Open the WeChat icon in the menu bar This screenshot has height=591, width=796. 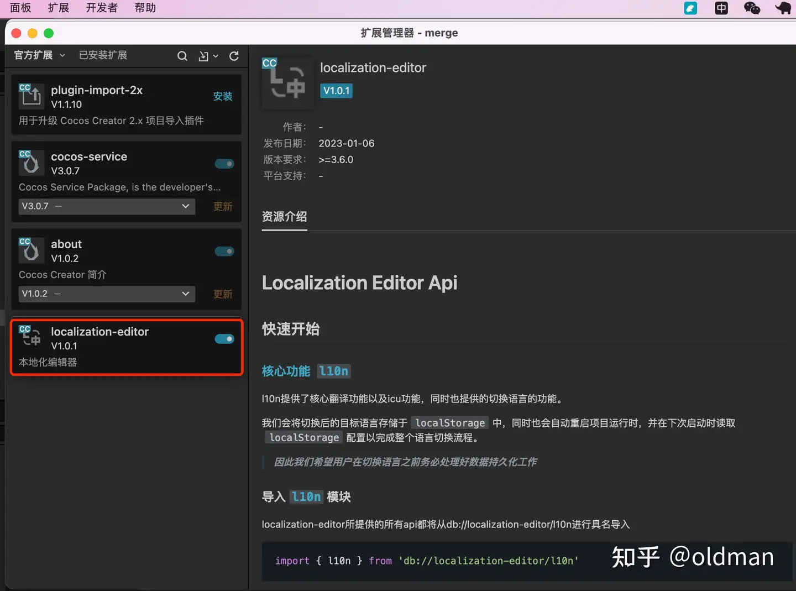click(x=752, y=8)
